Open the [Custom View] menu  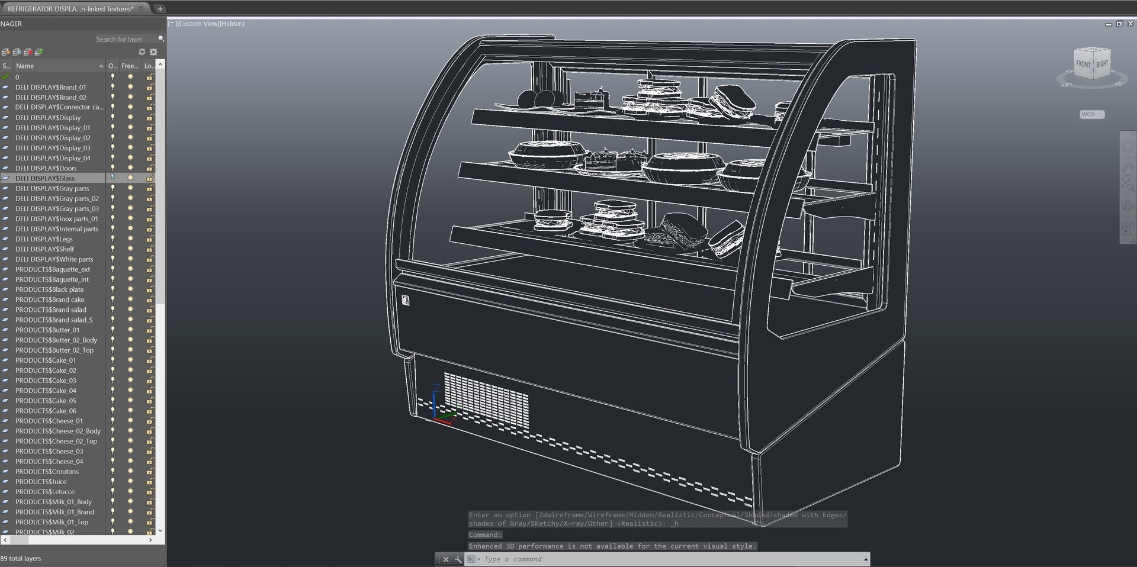pos(197,24)
